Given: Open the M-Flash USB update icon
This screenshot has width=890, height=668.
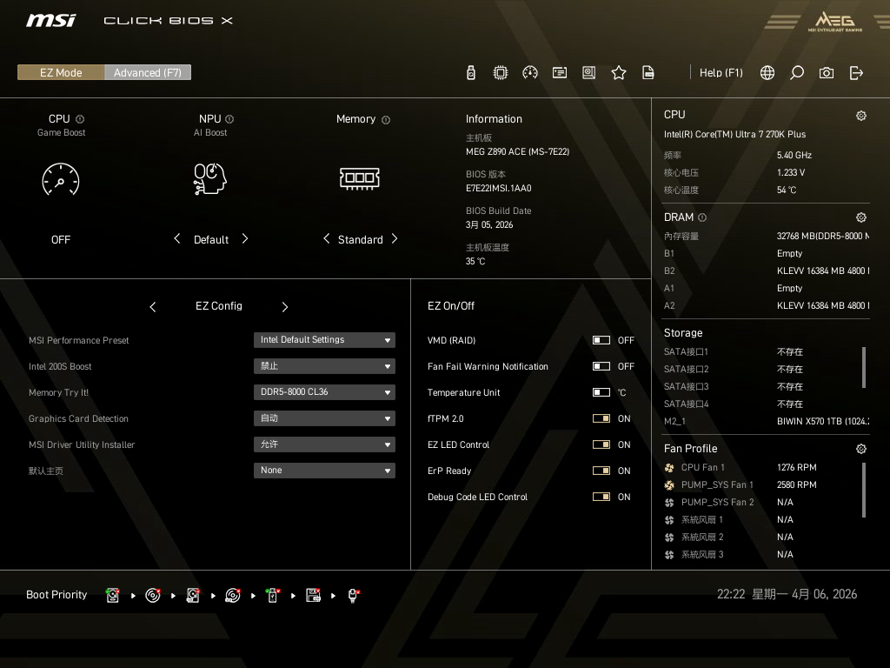Looking at the screenshot, I should tap(470, 73).
